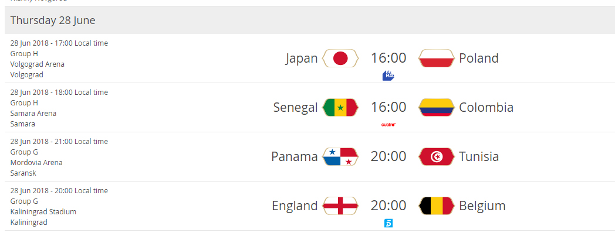The image size is (615, 250).
Task: Click the Thursday 28 June date header
Action: pos(53,20)
